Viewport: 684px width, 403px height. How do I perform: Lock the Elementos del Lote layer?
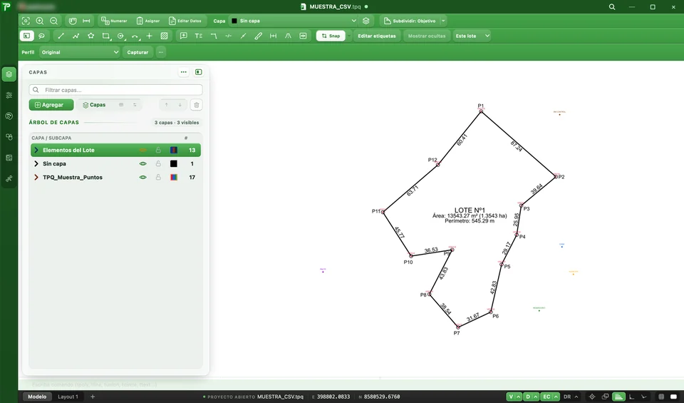pyautogui.click(x=158, y=151)
